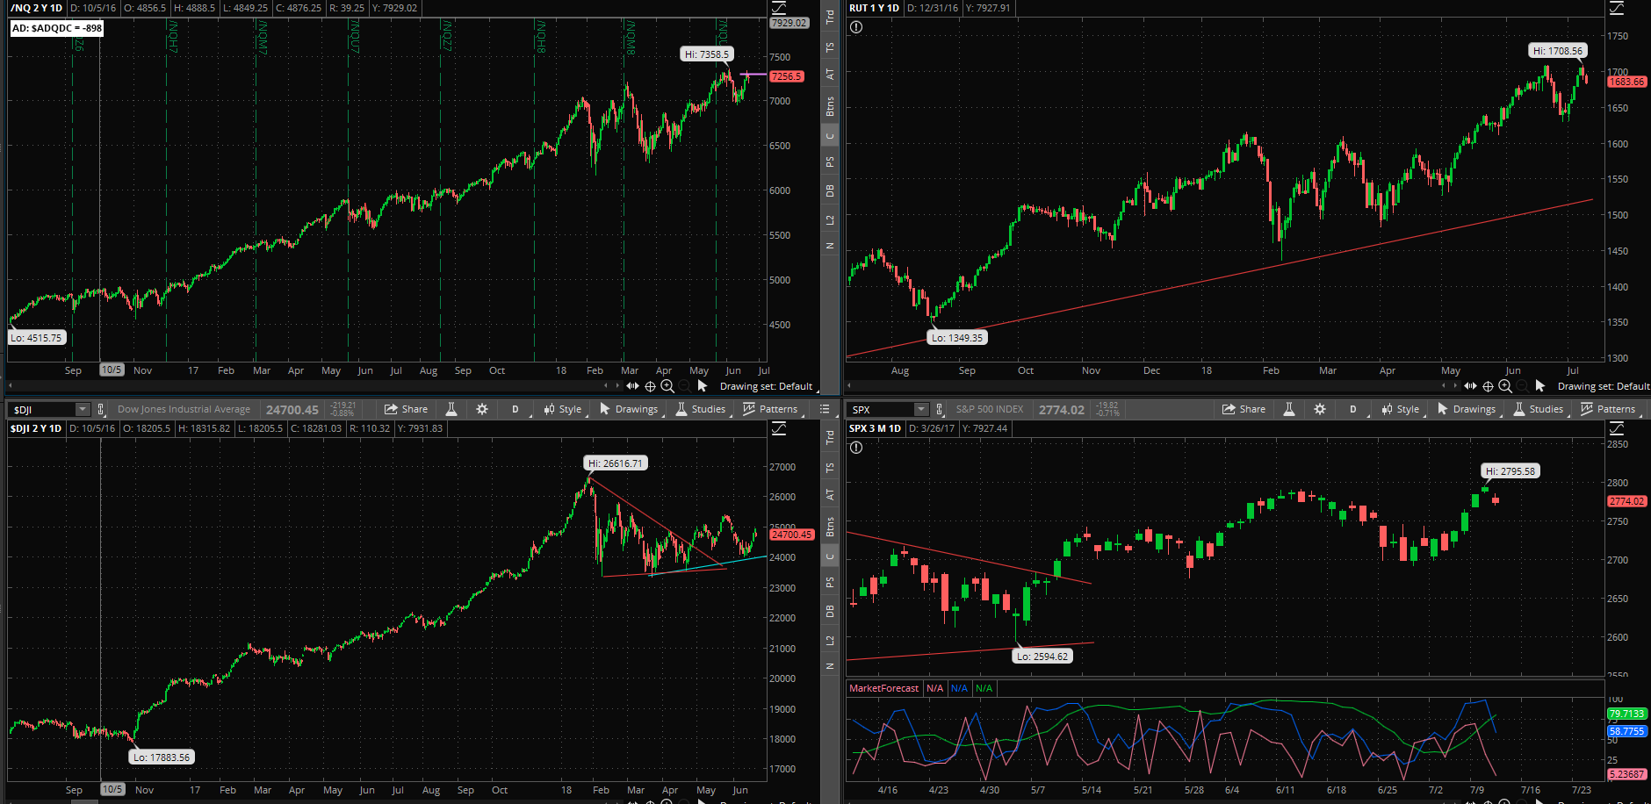This screenshot has width=1651, height=804.
Task: Click the AD: $ADQDC = -898 label
Action: pos(57,28)
